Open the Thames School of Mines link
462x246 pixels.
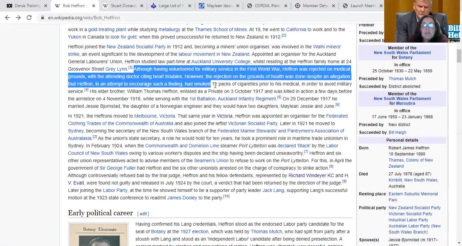pos(221,29)
